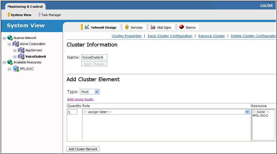Screen dimensions: 277x154
Task: Click the Acme Corporation cluster icon
Action: 16,44
